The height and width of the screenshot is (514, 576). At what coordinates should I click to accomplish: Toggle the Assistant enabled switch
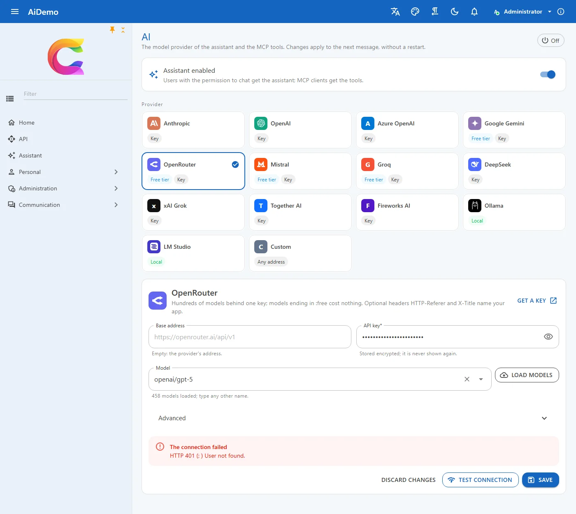548,74
